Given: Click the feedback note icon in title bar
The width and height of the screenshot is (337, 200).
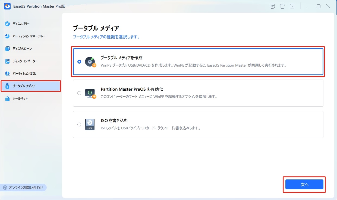Looking at the screenshot, I should tap(273, 6).
